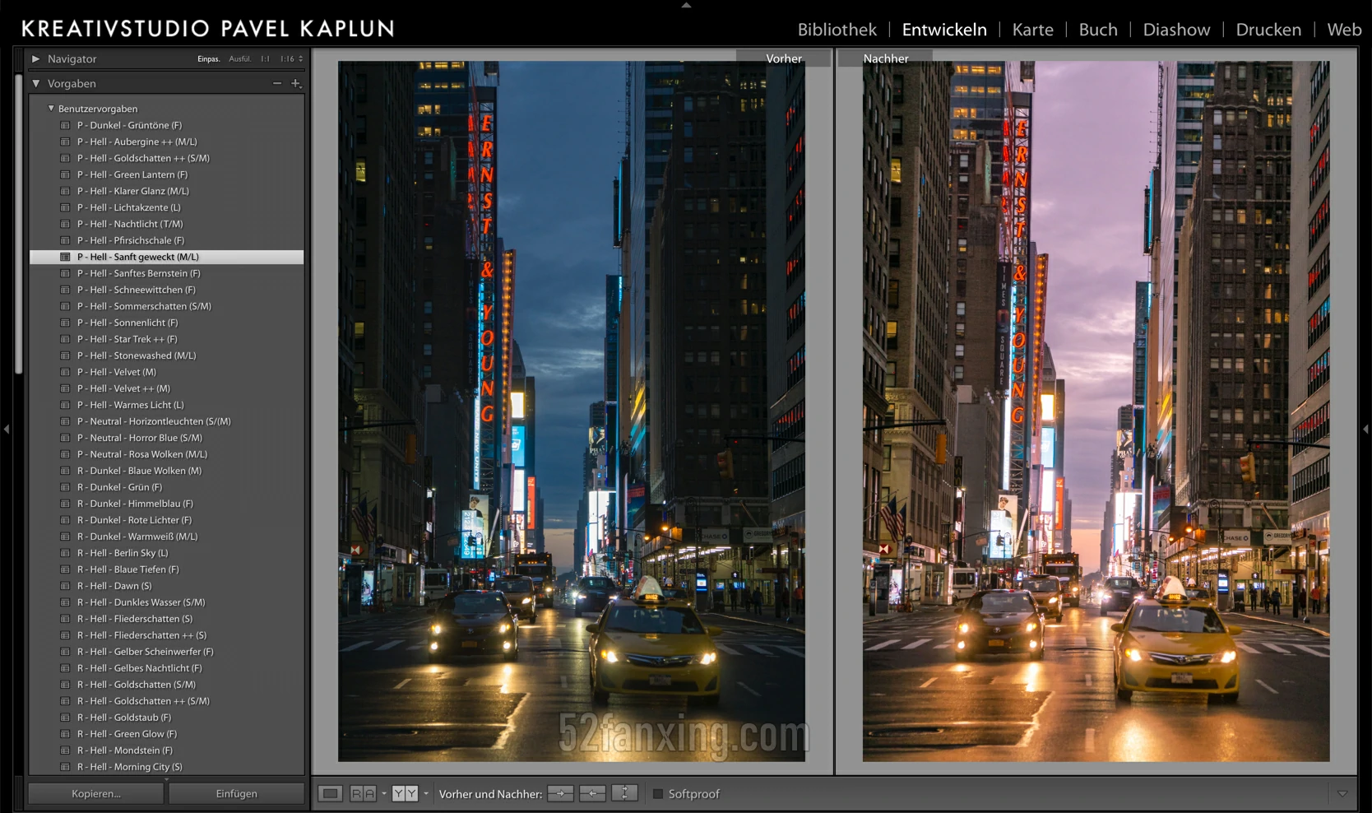Show the right panel with edge arrow
1372x813 pixels.
[x=1365, y=429]
